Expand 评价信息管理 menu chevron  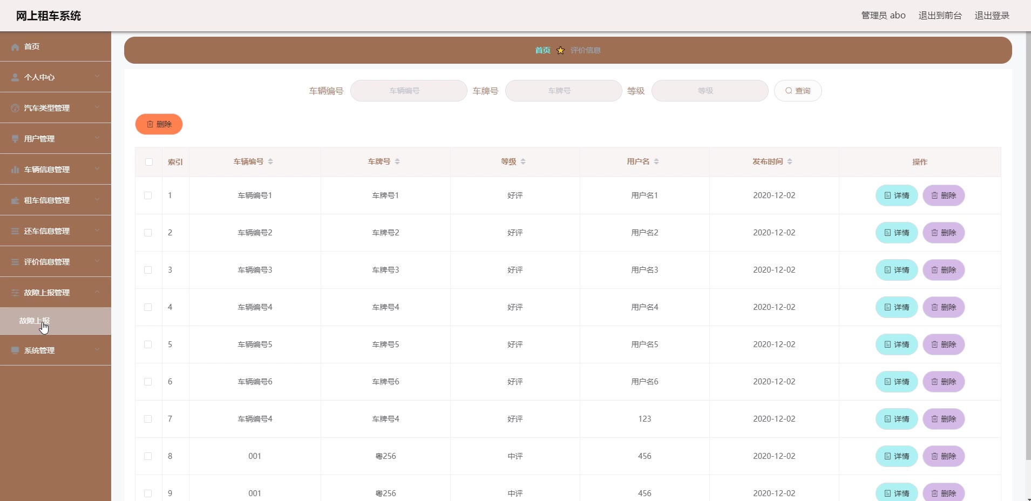coord(97,261)
